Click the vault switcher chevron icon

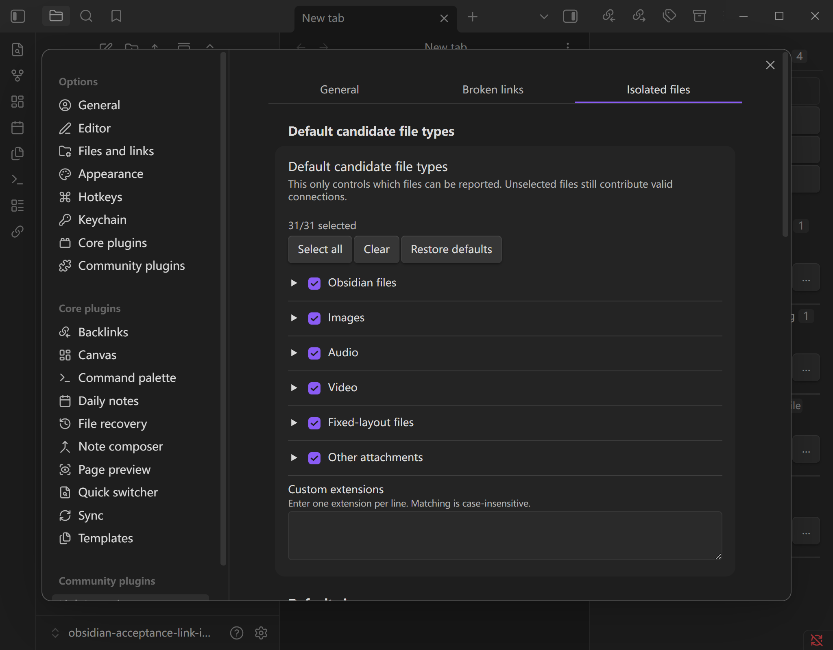(x=55, y=633)
